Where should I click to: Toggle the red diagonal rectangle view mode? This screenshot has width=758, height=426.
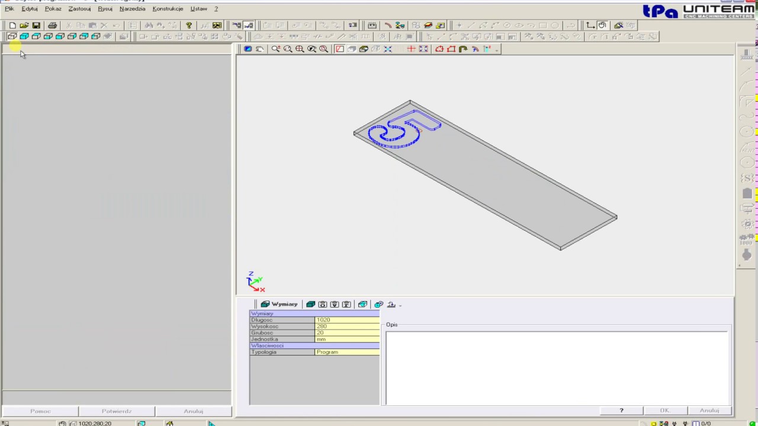click(x=340, y=49)
